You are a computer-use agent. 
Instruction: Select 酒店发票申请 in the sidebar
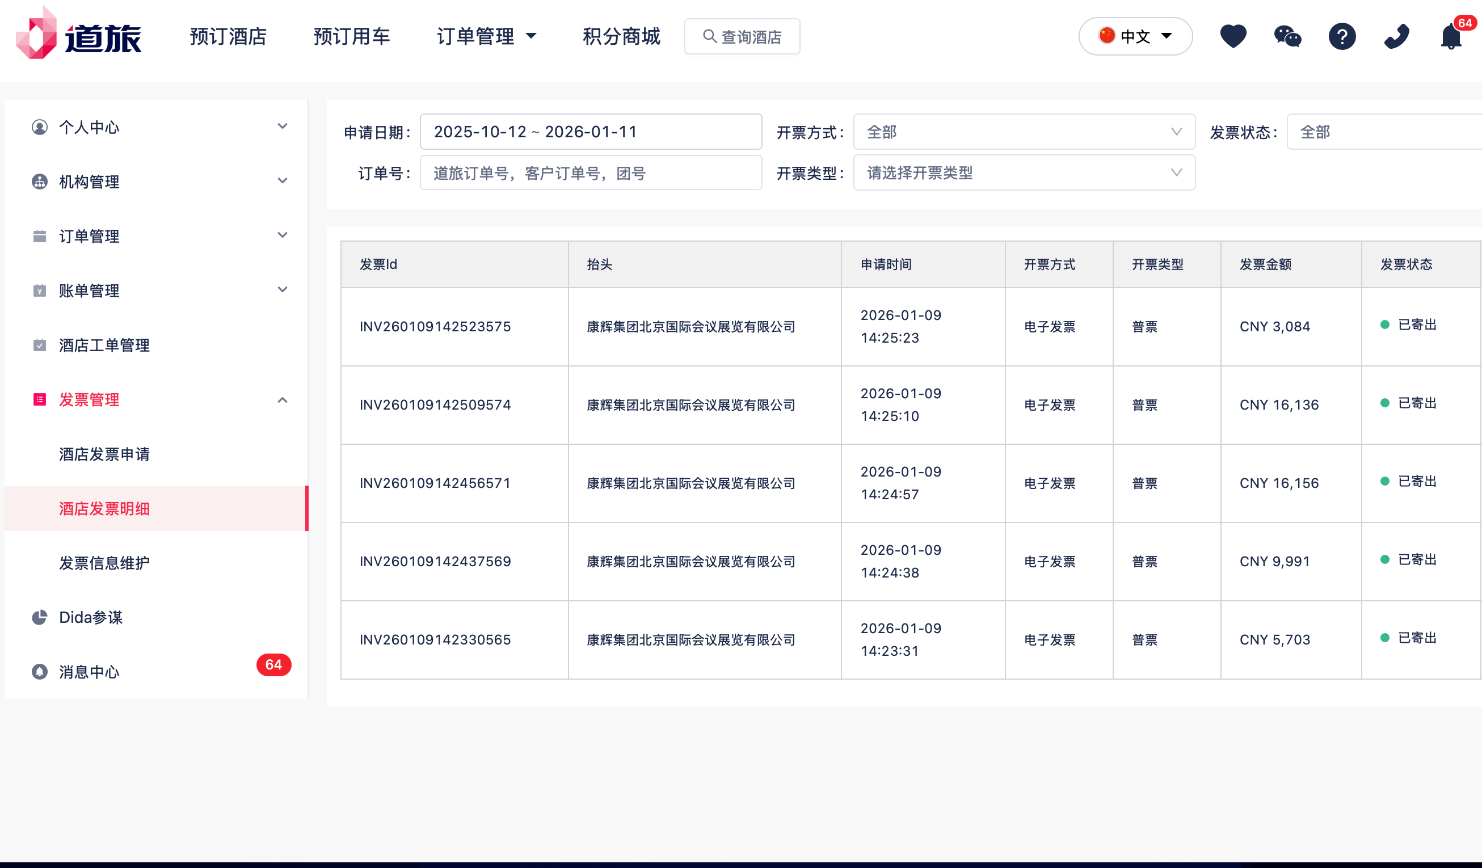point(104,454)
